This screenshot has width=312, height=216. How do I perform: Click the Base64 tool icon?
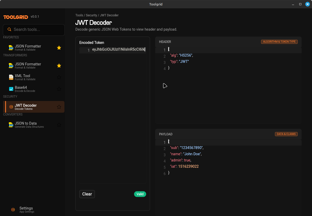click(11, 89)
